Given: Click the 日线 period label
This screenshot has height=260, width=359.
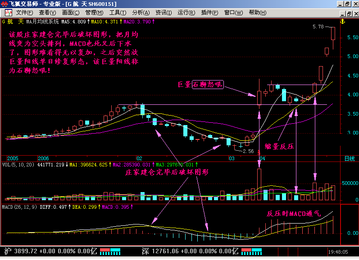Looking at the screenshot, I should pyautogui.click(x=349, y=158).
